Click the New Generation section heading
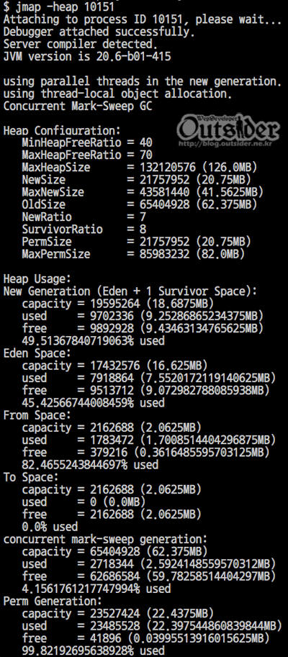 pyautogui.click(x=130, y=291)
